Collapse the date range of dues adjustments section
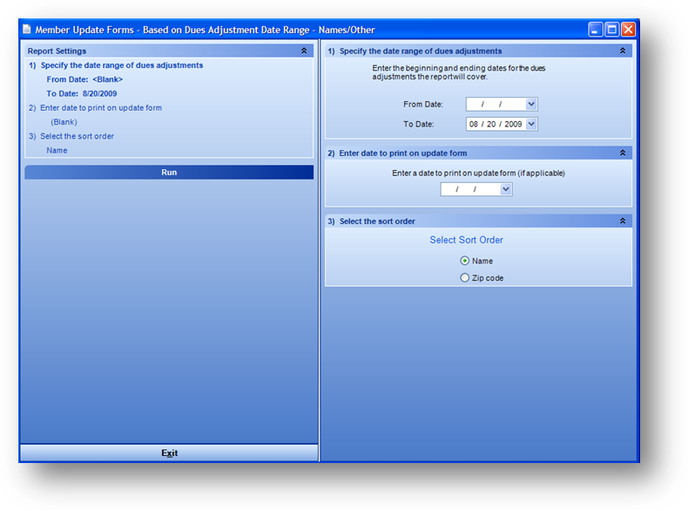The height and width of the screenshot is (511, 688). coord(623,51)
